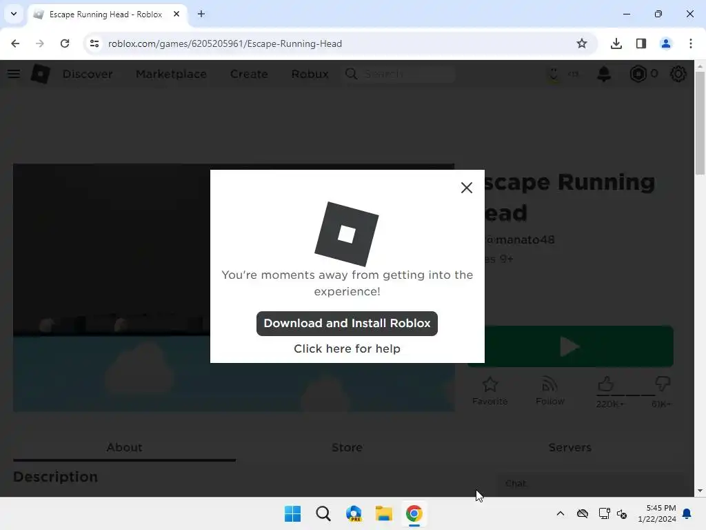Open the Robux page from navbar
The height and width of the screenshot is (530, 706).
[310, 74]
